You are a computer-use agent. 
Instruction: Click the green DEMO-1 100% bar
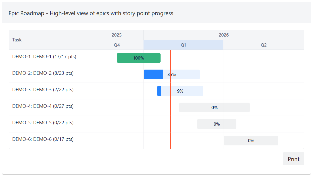[x=139, y=58]
